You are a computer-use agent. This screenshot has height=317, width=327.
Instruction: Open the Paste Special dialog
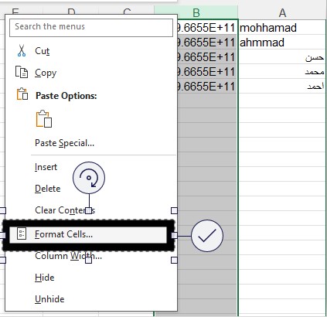[64, 143]
